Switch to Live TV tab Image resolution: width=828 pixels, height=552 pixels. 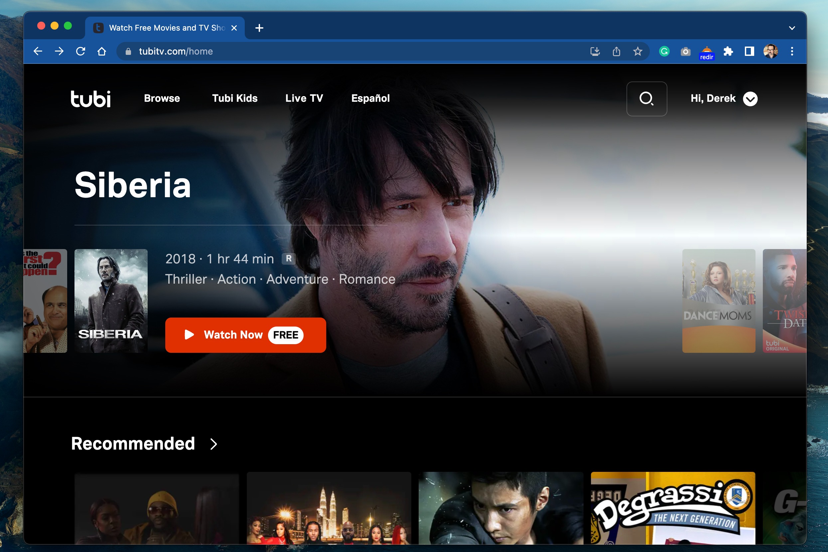click(304, 98)
